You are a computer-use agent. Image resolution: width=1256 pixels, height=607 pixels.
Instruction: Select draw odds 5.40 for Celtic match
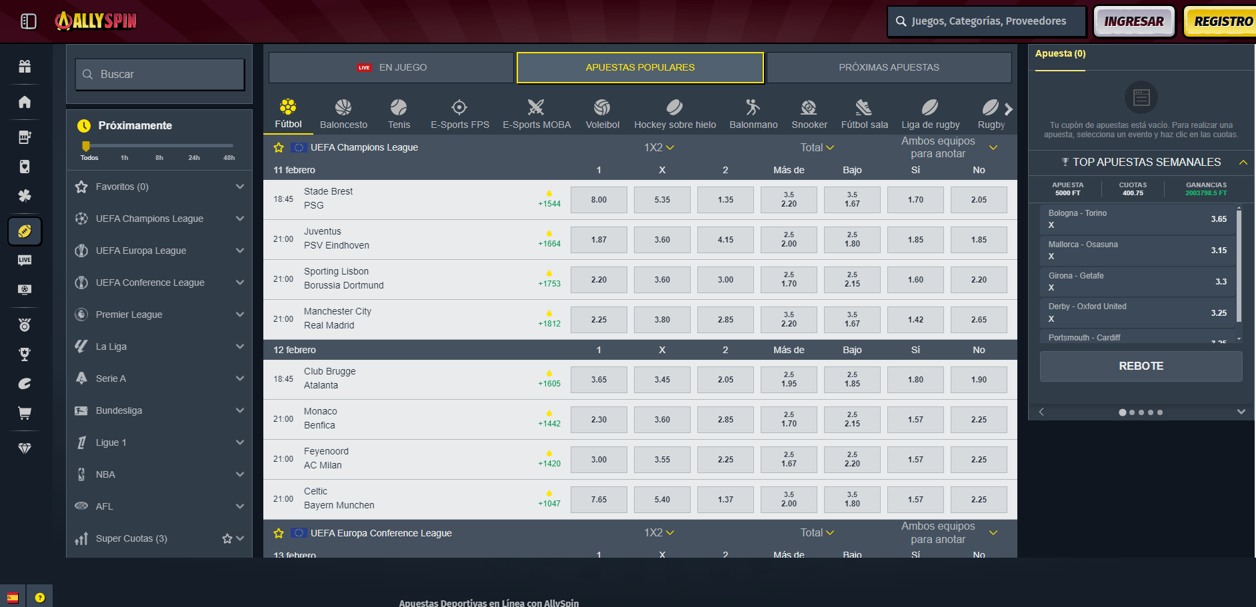coord(662,500)
